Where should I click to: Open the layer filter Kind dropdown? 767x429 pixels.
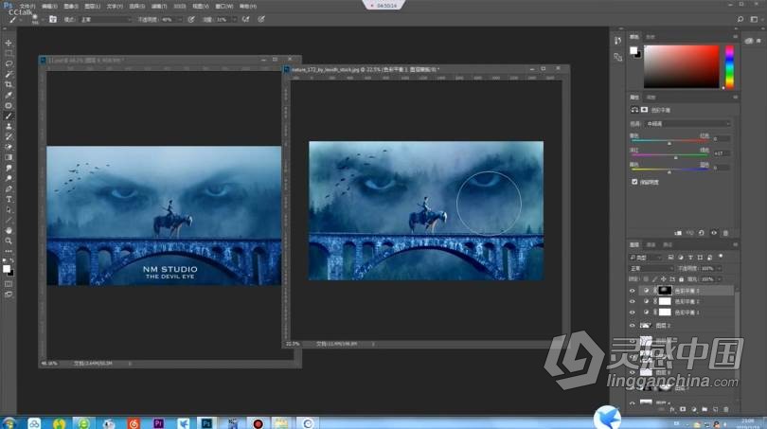click(x=646, y=258)
